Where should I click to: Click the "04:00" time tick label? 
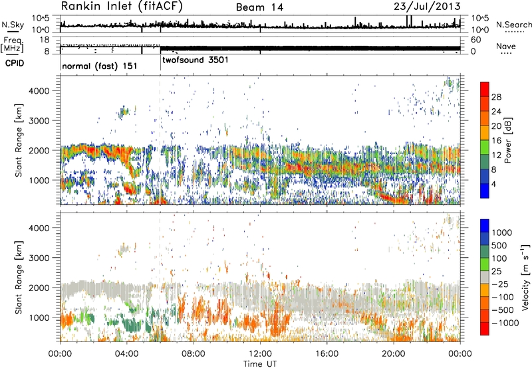click(126, 354)
